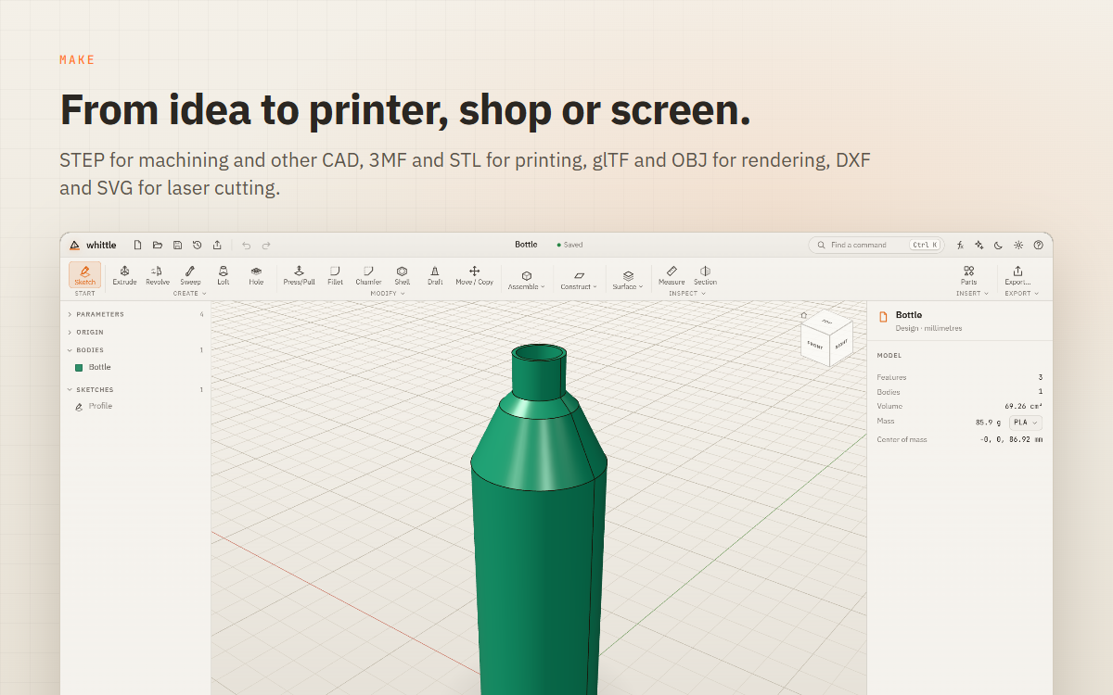The width and height of the screenshot is (1113, 695).
Task: Click the sparkle AI assistant icon
Action: point(979,245)
